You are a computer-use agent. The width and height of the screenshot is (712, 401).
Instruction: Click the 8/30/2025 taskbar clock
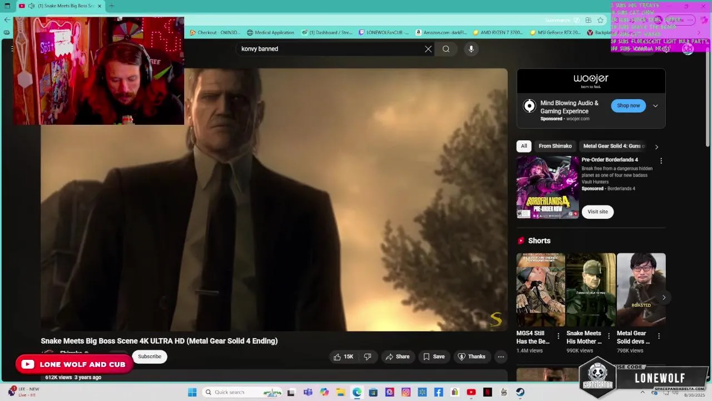click(694, 395)
